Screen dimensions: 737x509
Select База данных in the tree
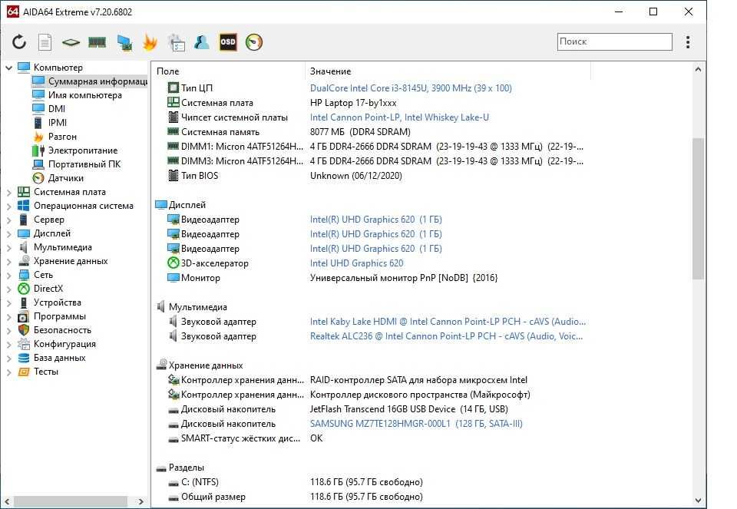tap(59, 358)
